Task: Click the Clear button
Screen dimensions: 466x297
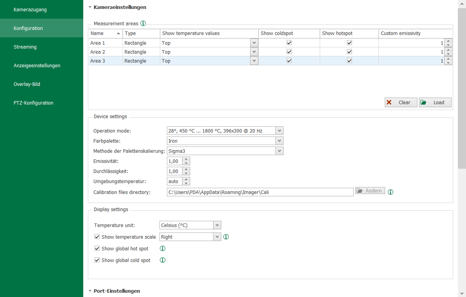Action: pyautogui.click(x=401, y=103)
